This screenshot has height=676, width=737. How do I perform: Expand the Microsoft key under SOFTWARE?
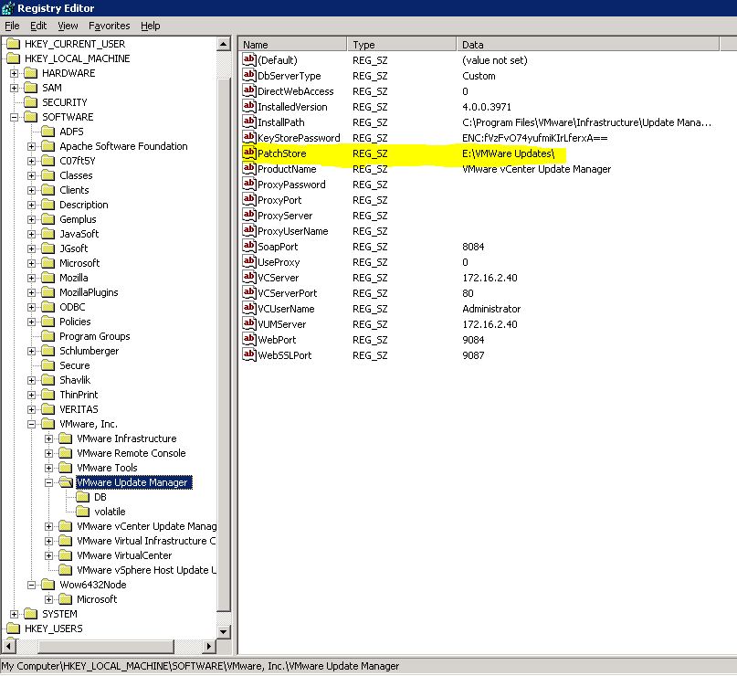point(31,263)
